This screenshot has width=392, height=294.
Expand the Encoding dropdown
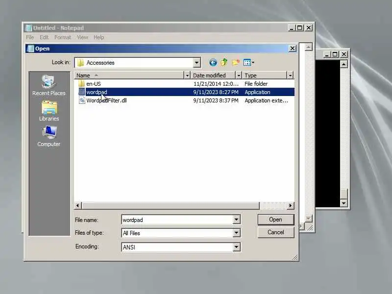pyautogui.click(x=236, y=247)
